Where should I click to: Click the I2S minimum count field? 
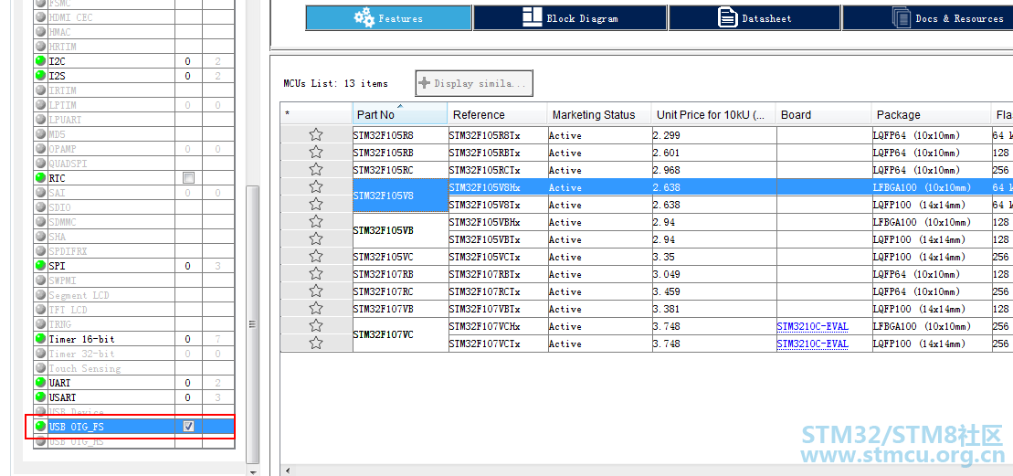(x=188, y=76)
